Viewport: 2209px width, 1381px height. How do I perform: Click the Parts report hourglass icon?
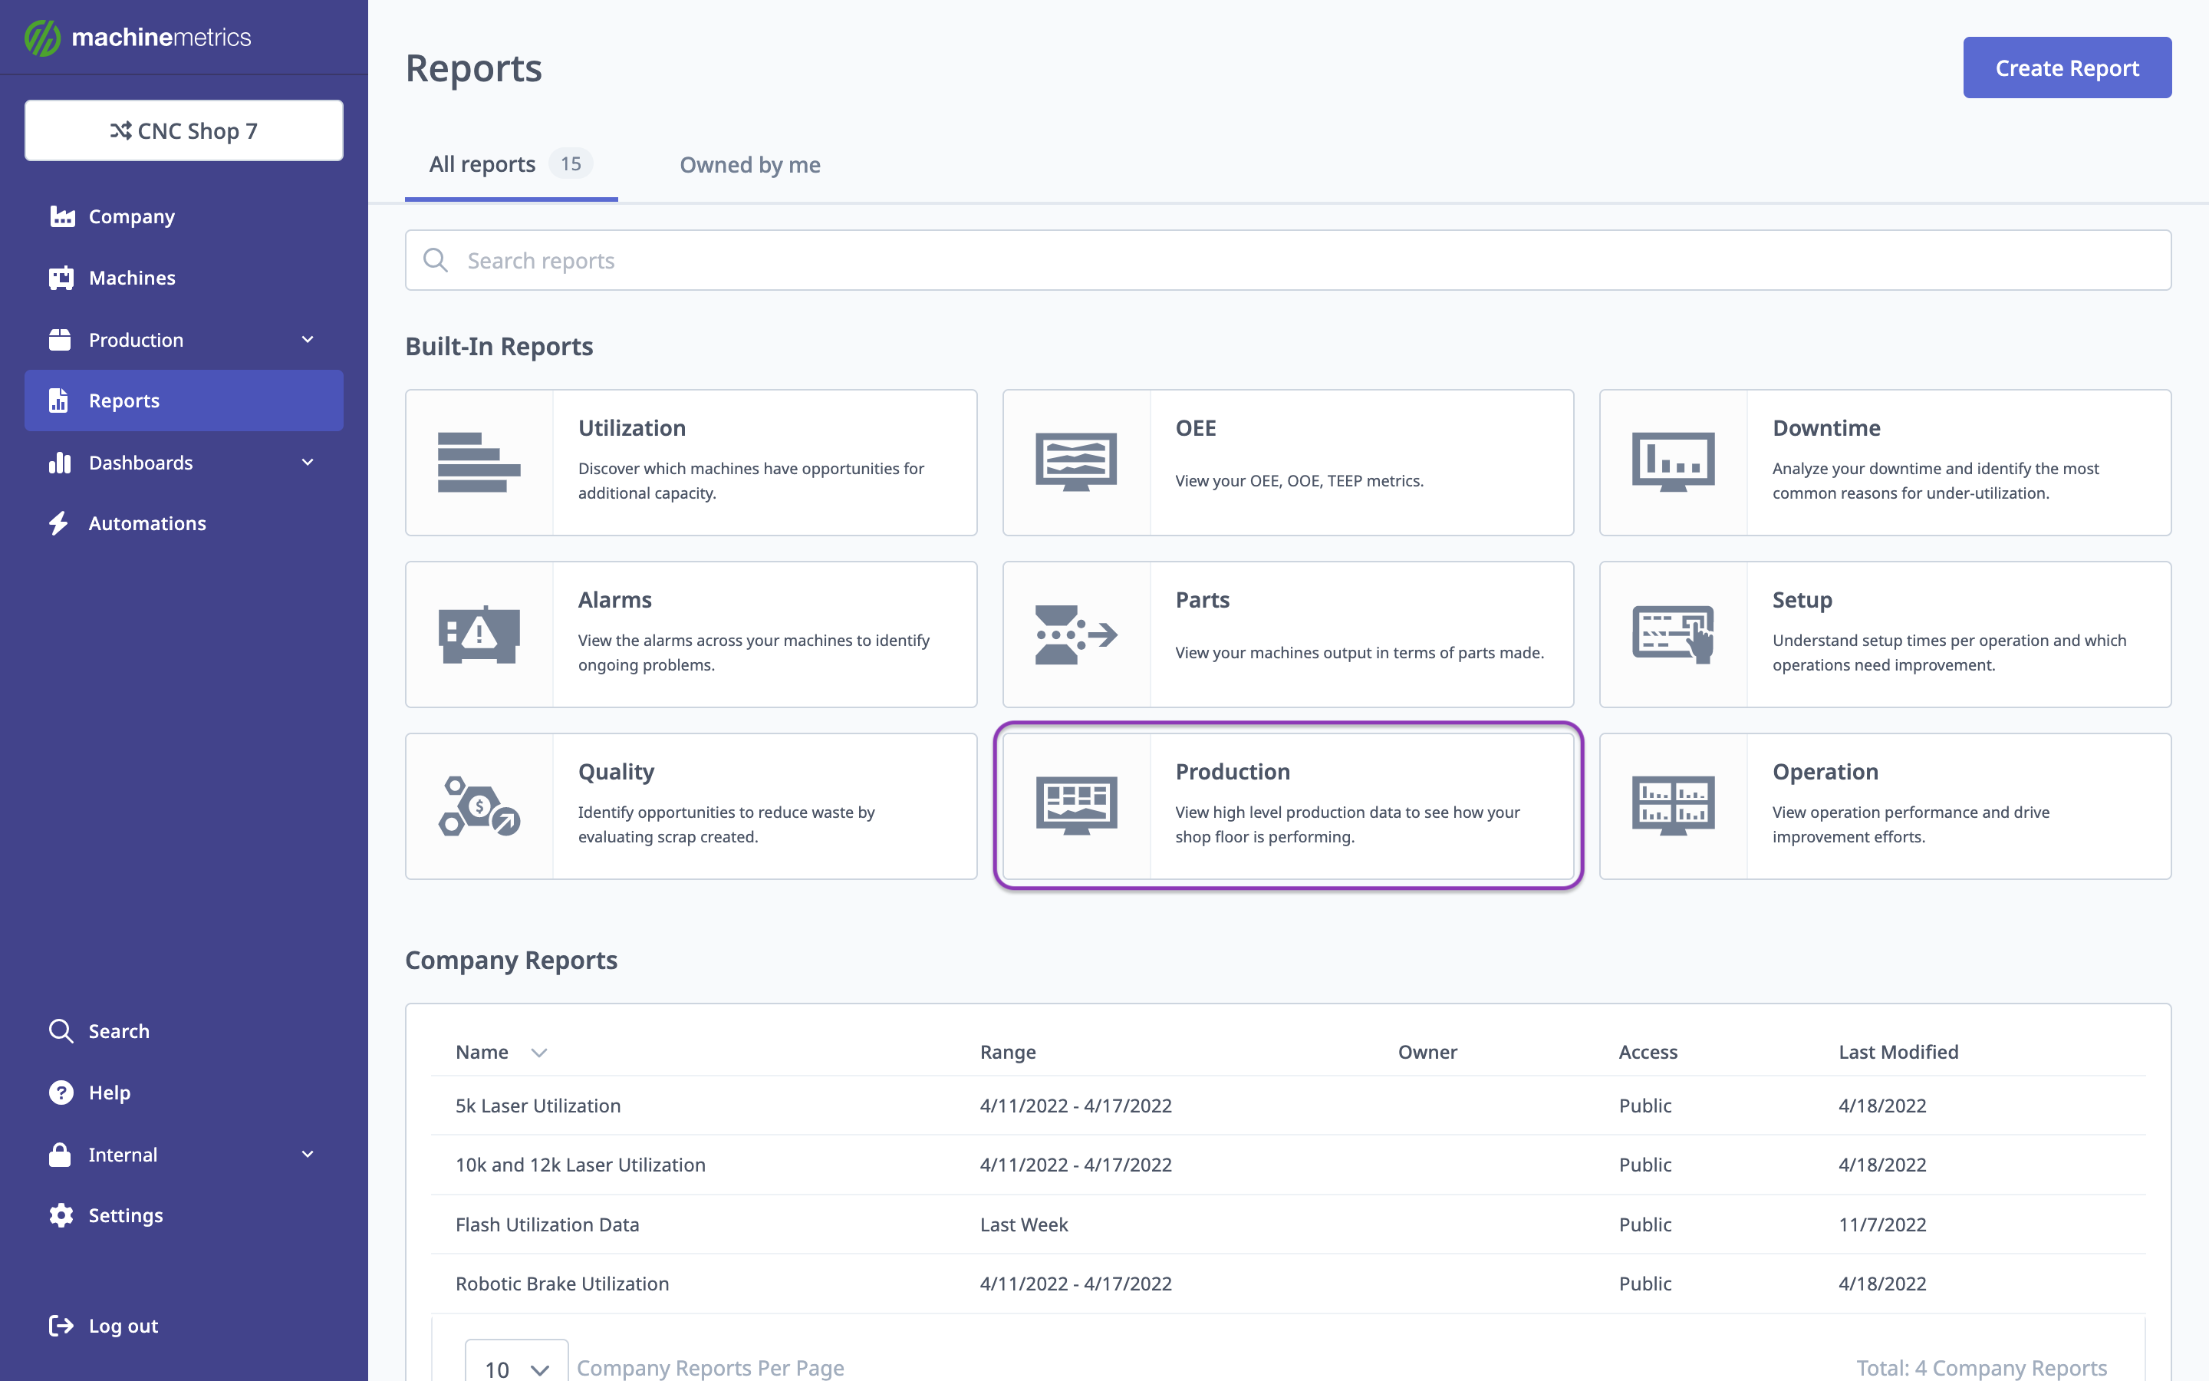pos(1076,634)
